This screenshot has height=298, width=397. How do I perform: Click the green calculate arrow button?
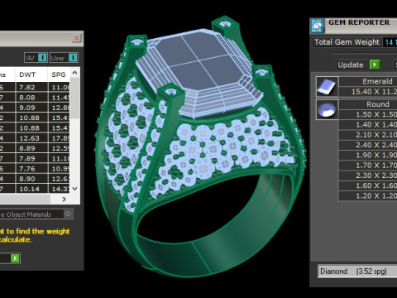pyautogui.click(x=15, y=258)
